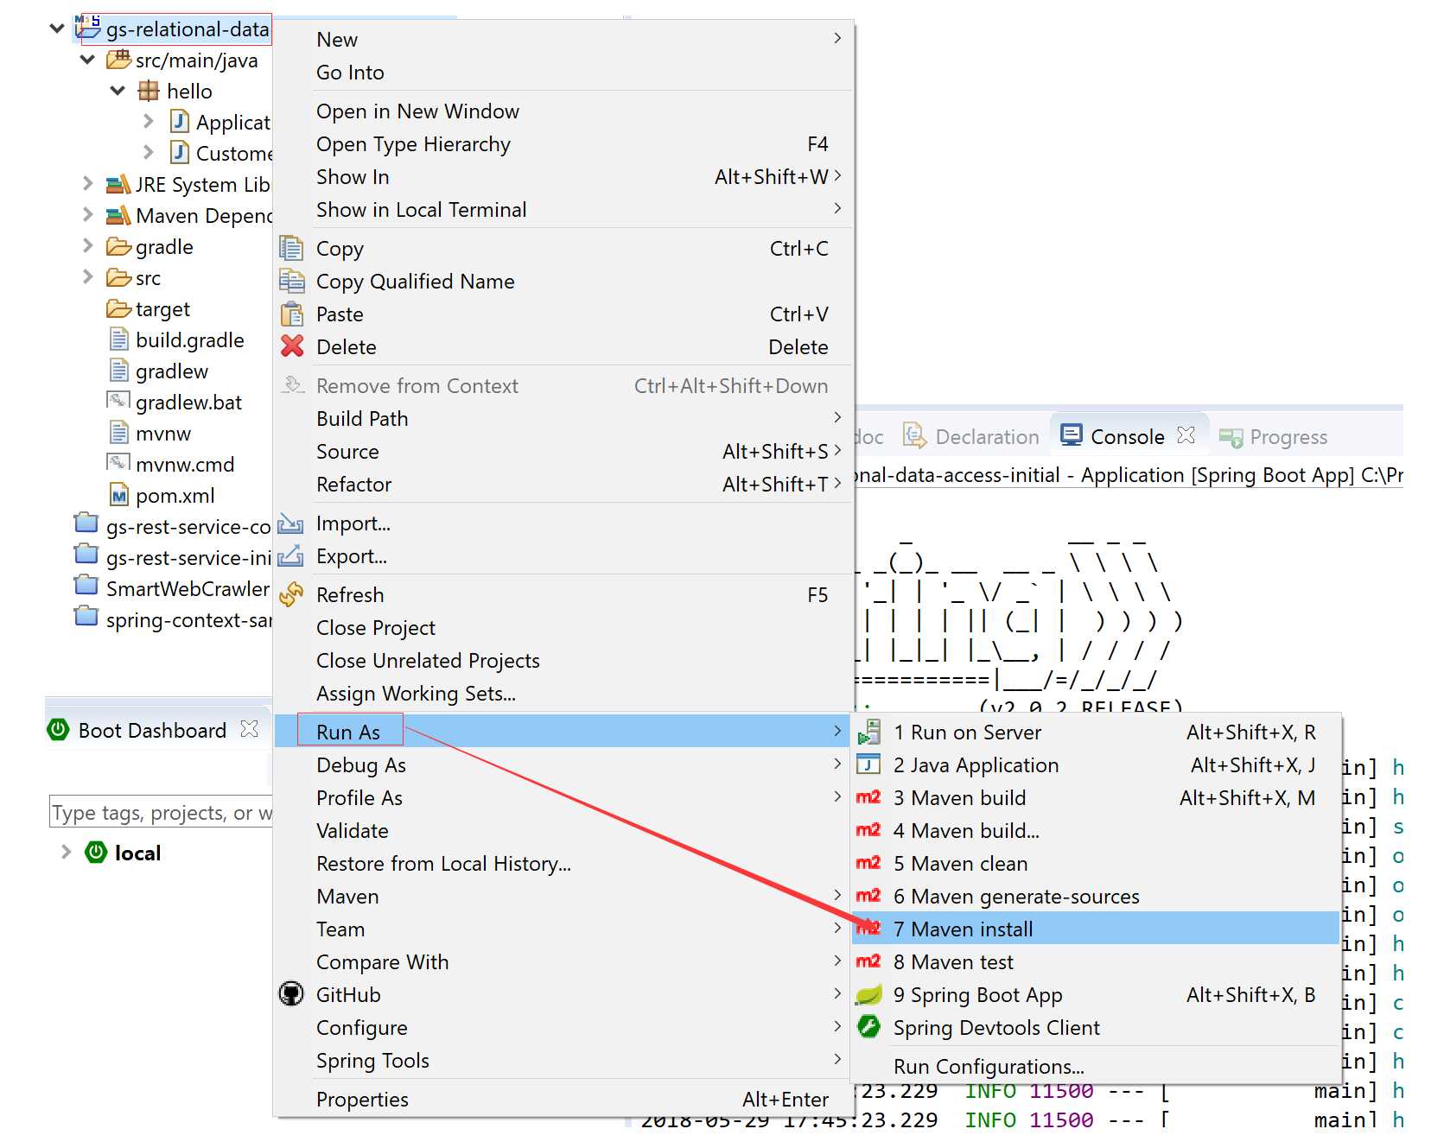Click the Export icon in menu

coord(290,556)
